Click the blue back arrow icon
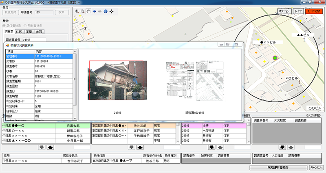This screenshot has height=173, width=326. 94,11
